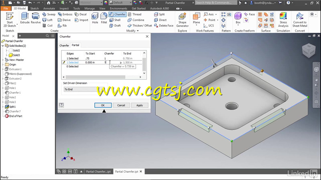The image size is (321, 180).
Task: Open the Inspect ribbon tab
Action: click(x=64, y=8)
